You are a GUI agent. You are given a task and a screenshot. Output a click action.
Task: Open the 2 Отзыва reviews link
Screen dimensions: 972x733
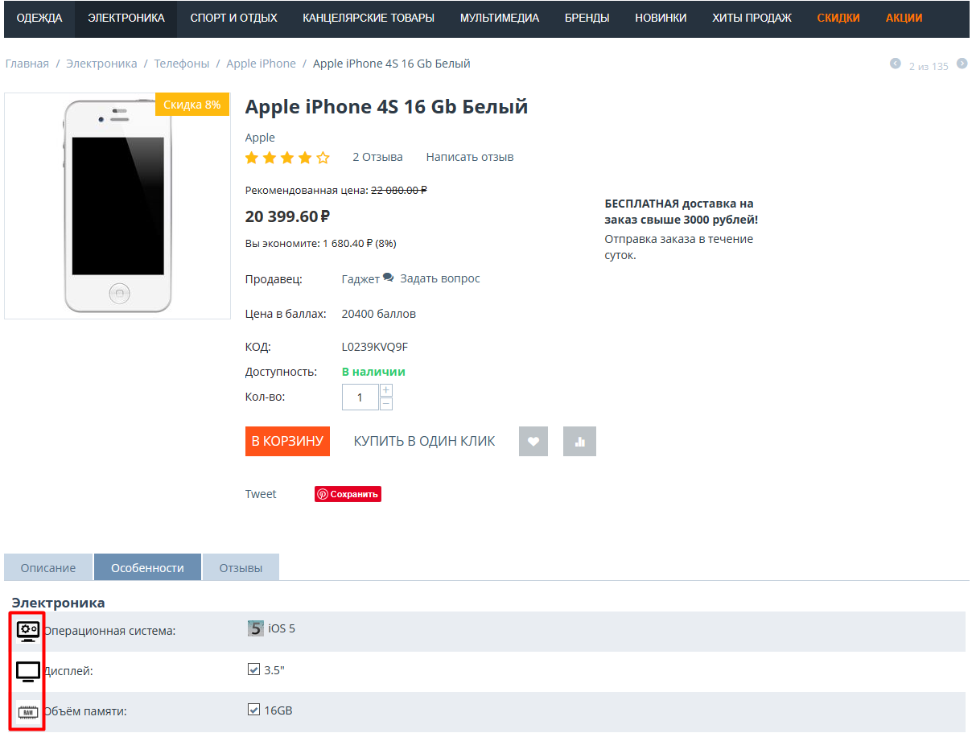click(x=377, y=157)
